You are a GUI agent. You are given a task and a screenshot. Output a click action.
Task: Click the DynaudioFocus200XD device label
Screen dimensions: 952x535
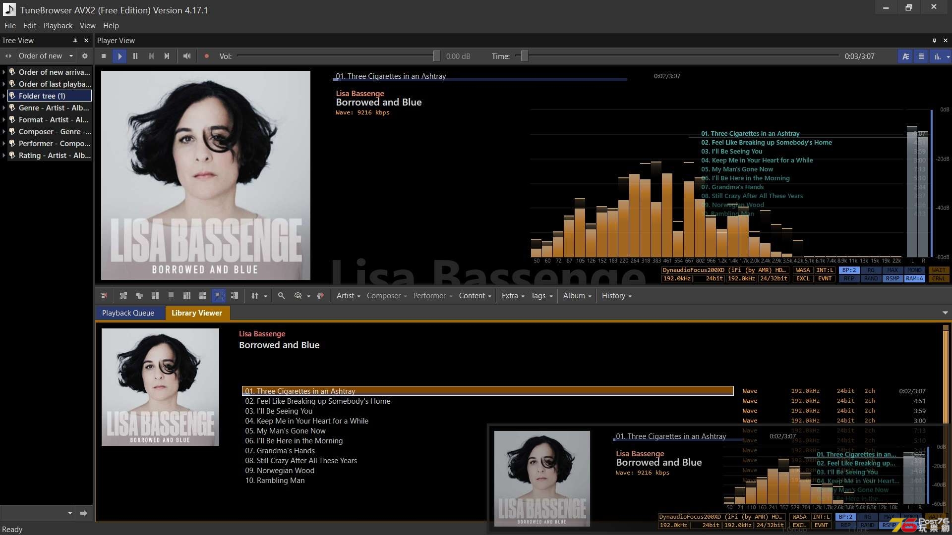(x=724, y=270)
